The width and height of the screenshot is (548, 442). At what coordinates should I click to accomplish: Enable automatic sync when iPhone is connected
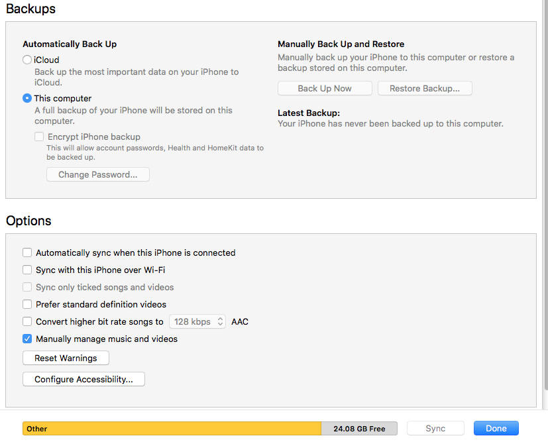point(27,252)
